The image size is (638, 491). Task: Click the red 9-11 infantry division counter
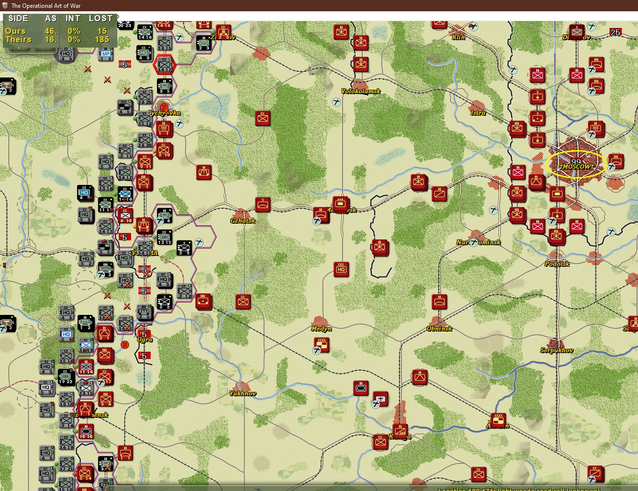tap(145, 161)
